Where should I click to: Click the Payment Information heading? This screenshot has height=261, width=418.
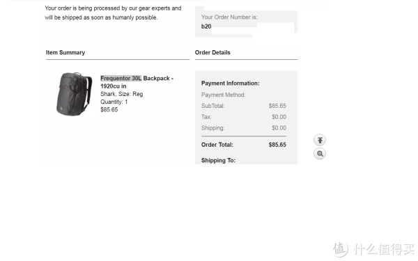point(231,84)
